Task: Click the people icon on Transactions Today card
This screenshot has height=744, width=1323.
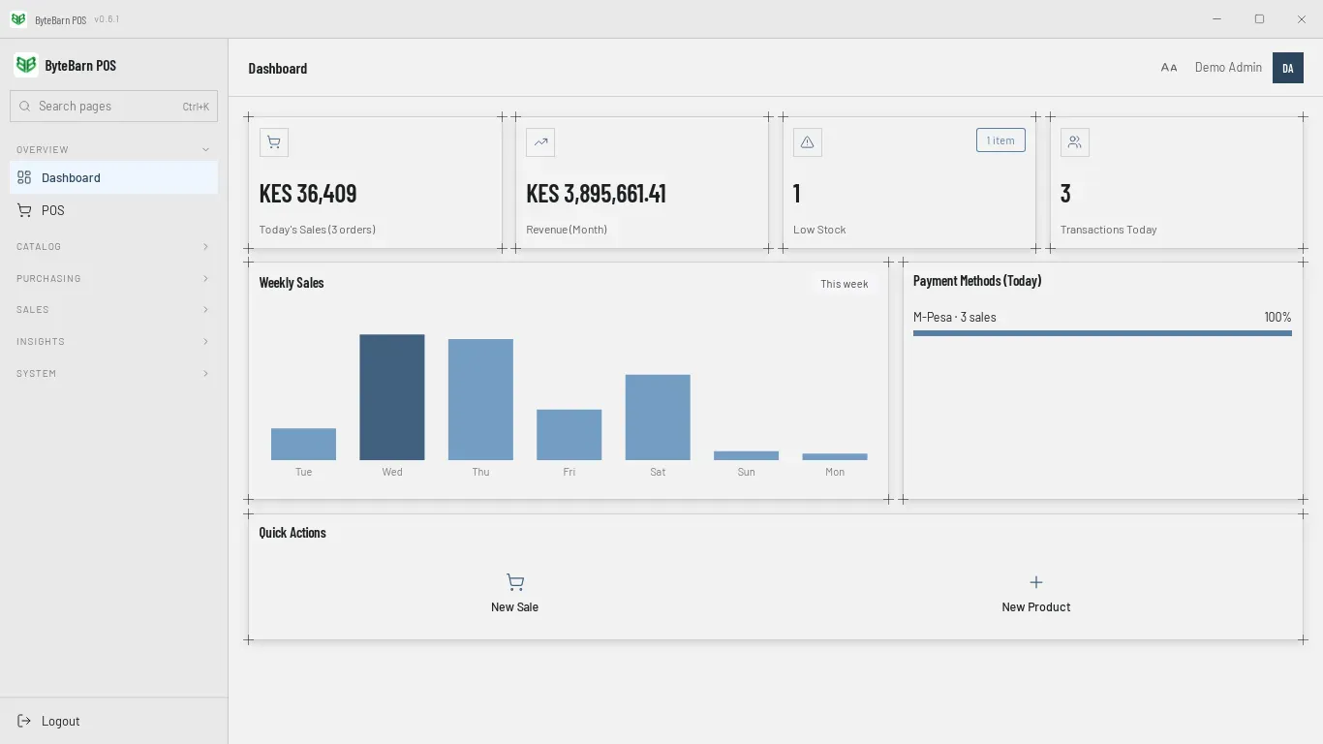Action: (x=1075, y=142)
